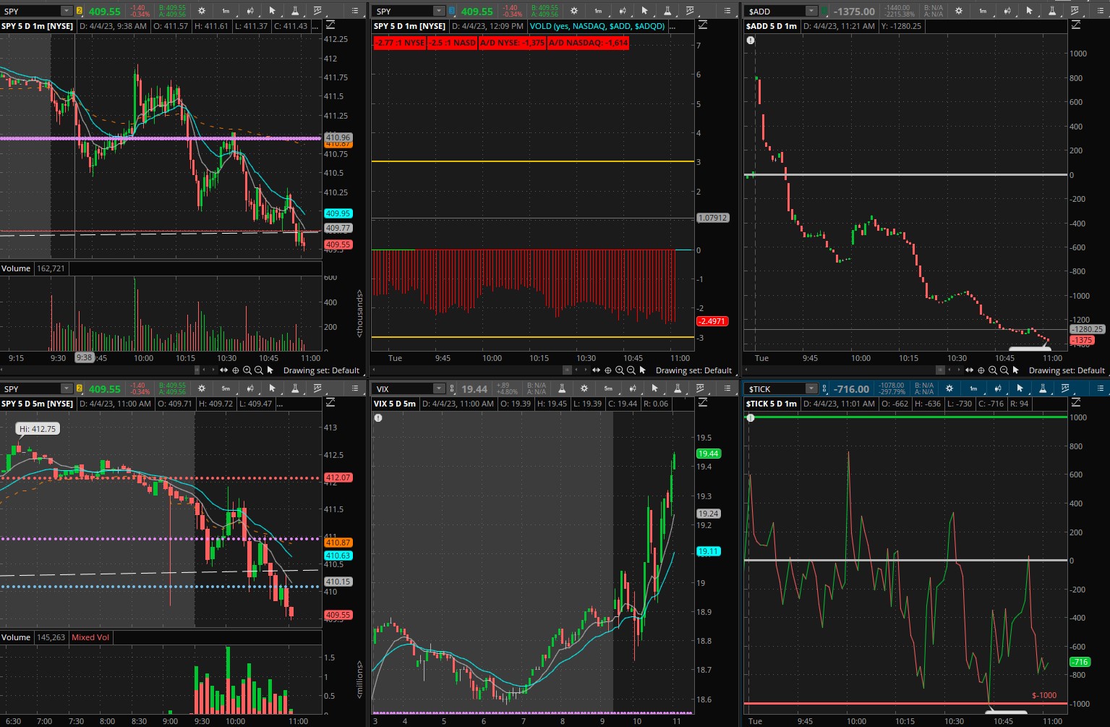Open 1m timeframe dropdown on $ADD chart
Image resolution: width=1110 pixels, height=727 pixels.
[x=983, y=11]
